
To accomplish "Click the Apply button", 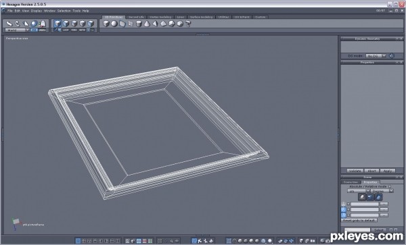I will [x=388, y=171].
